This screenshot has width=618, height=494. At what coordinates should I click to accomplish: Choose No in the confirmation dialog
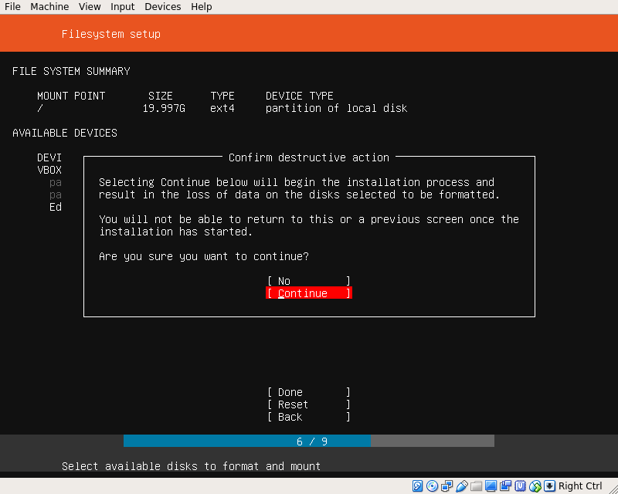point(308,281)
